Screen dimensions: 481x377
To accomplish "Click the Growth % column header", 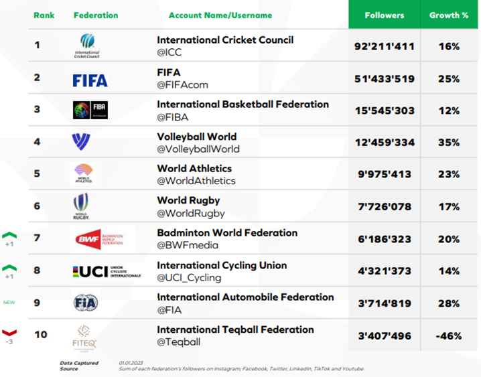I will [x=449, y=15].
